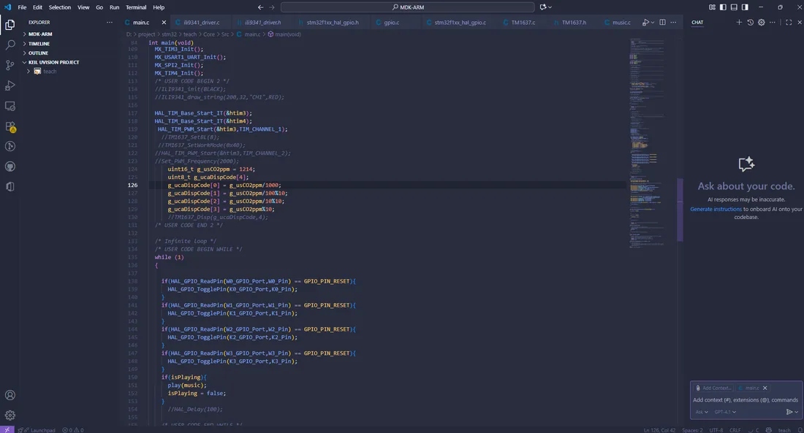Click the chat message input field
The image size is (804, 433).
tap(745, 399)
